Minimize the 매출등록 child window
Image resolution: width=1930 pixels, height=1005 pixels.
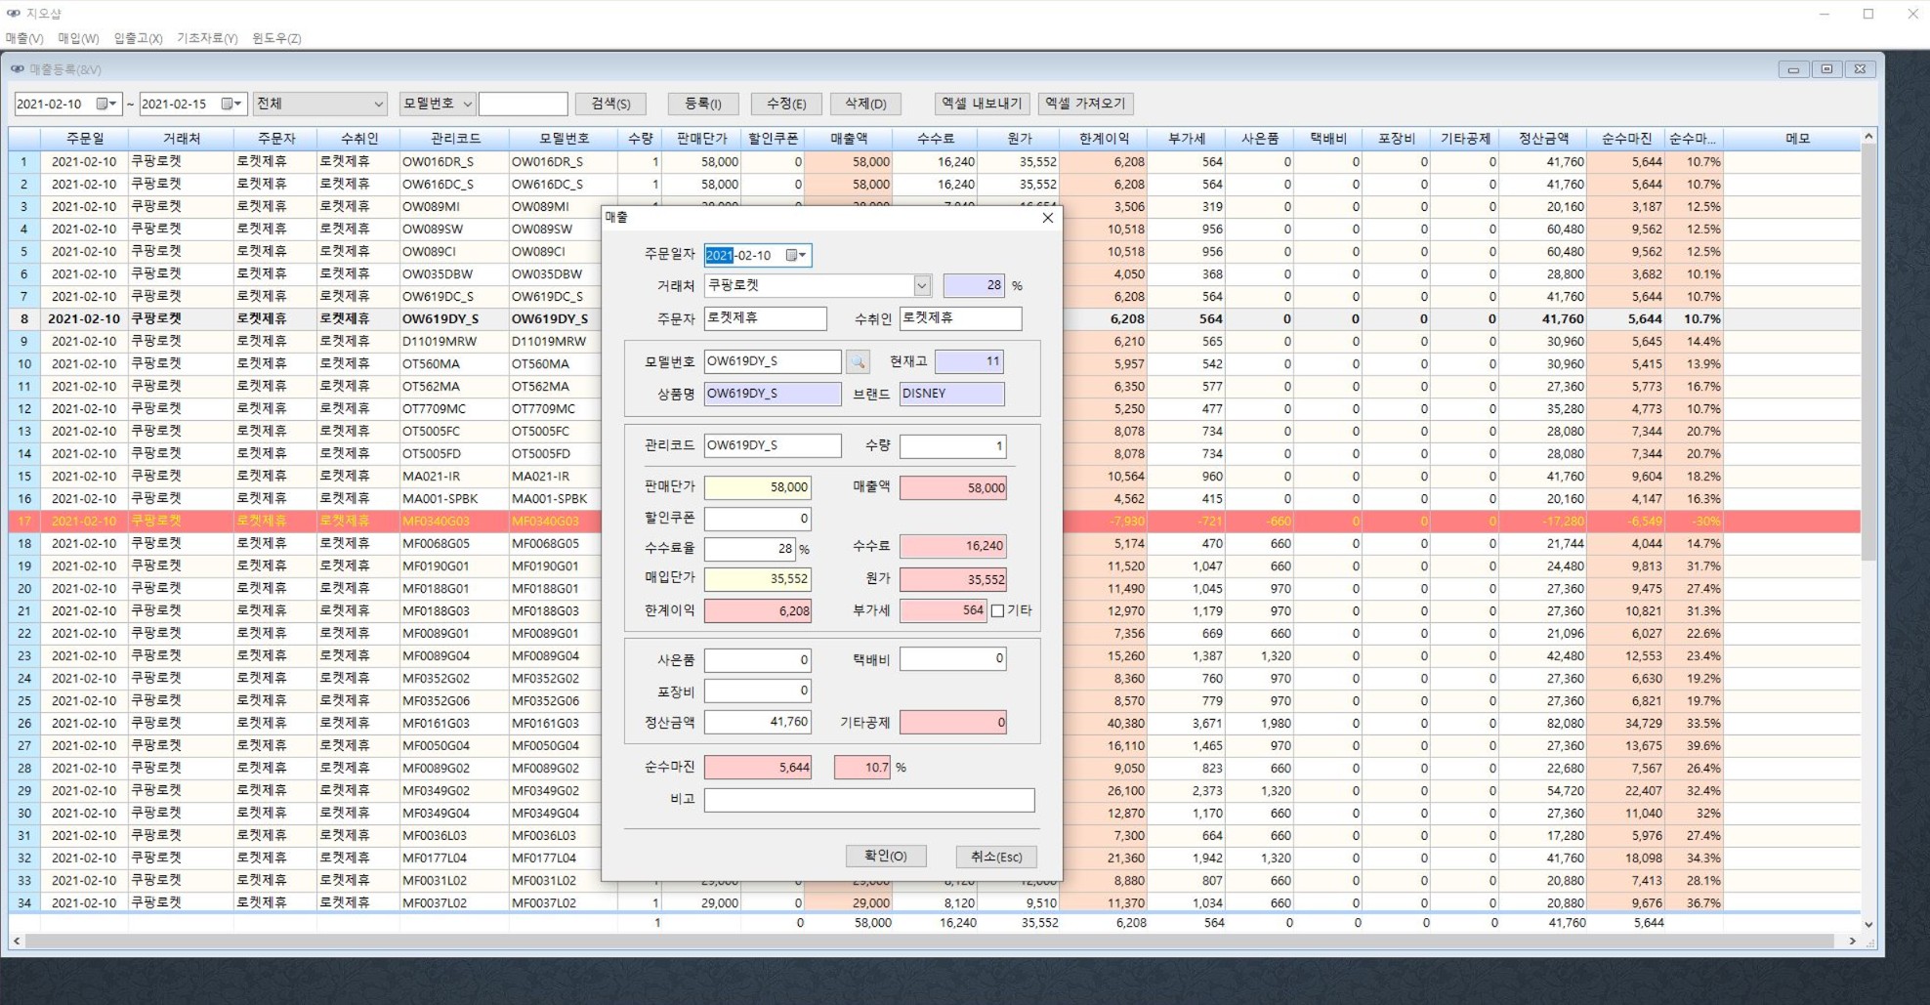(x=1792, y=69)
